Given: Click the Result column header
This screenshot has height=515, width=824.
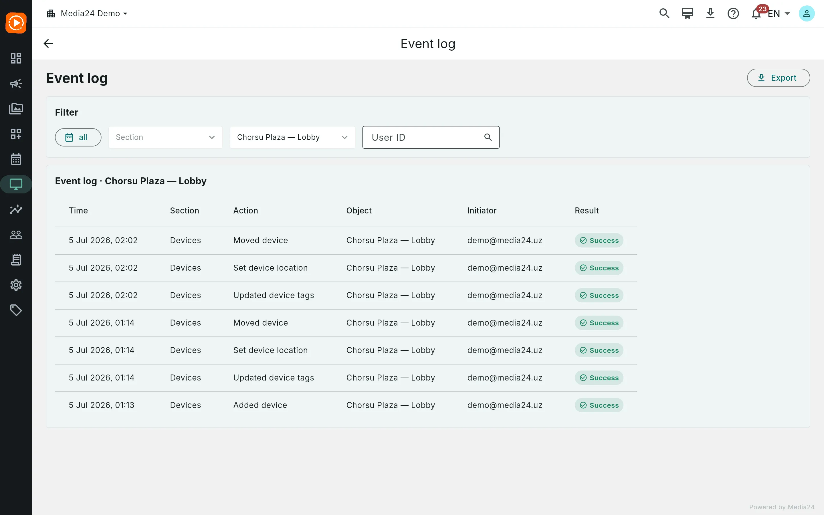Looking at the screenshot, I should 587,211.
